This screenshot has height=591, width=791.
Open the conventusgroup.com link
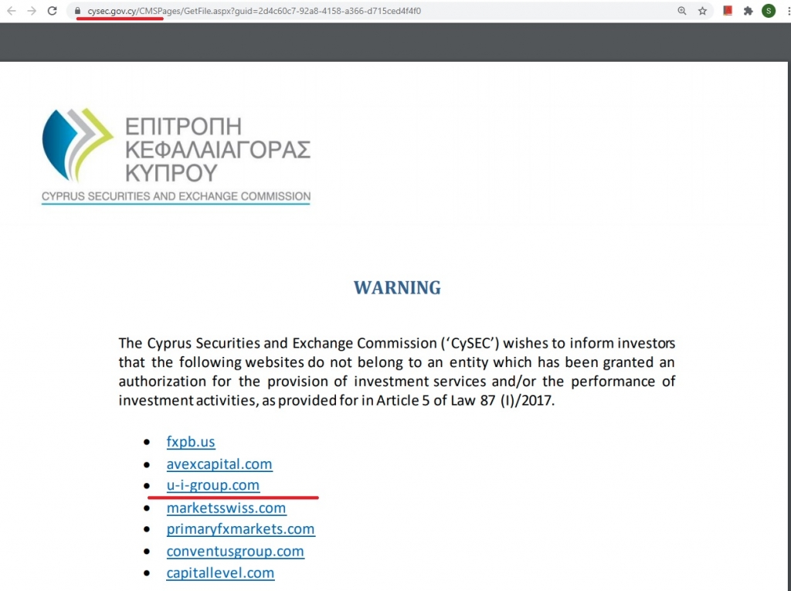point(235,551)
